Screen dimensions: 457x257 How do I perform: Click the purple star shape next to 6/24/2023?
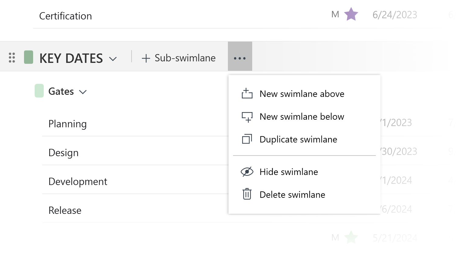tap(351, 14)
